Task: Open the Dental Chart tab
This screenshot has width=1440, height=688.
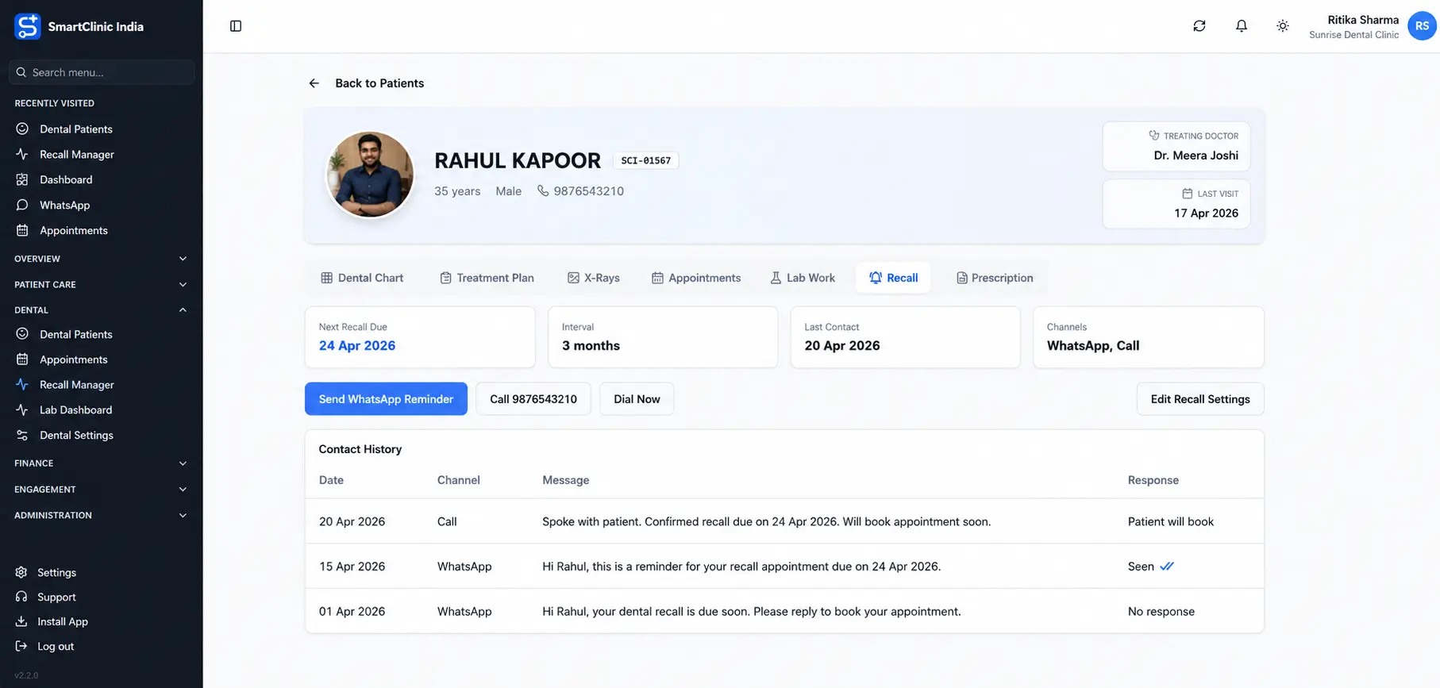Action: click(362, 278)
